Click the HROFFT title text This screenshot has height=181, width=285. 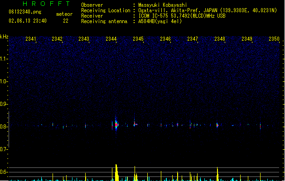pyautogui.click(x=46, y=4)
